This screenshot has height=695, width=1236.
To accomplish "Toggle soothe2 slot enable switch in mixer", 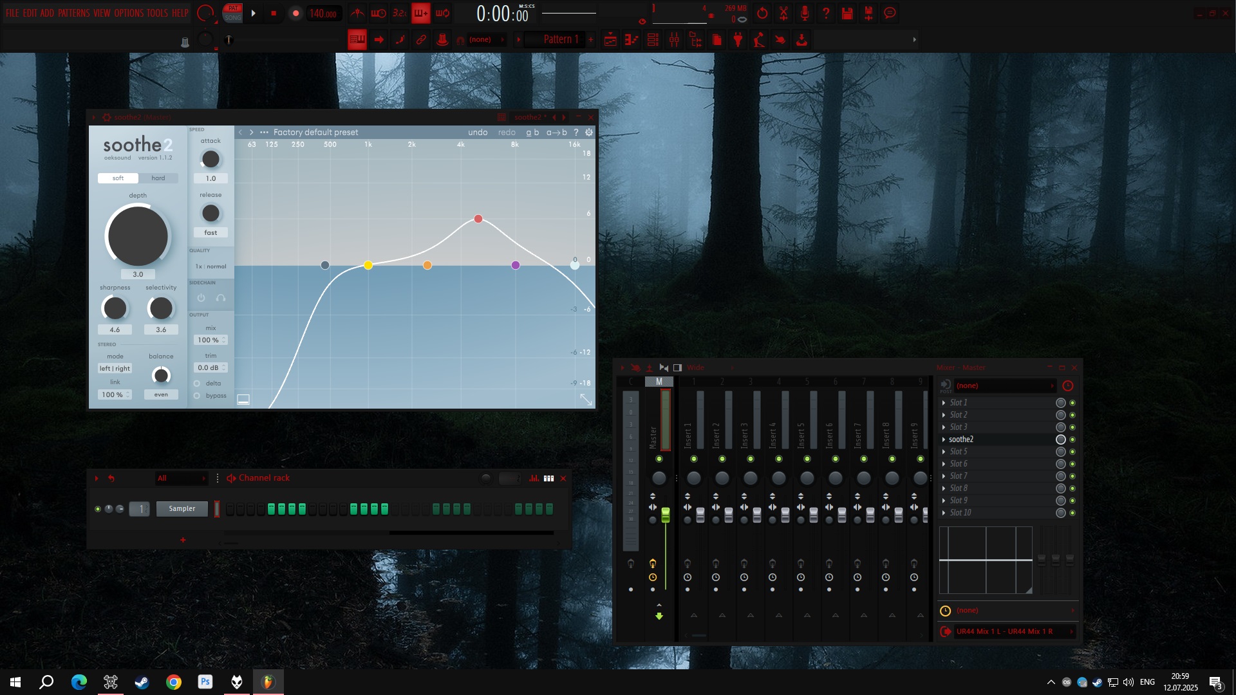I will [x=1072, y=440].
